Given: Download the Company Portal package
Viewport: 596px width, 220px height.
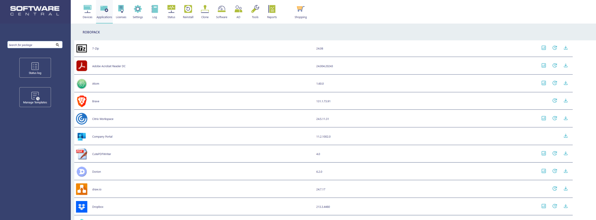Looking at the screenshot, I should [566, 136].
